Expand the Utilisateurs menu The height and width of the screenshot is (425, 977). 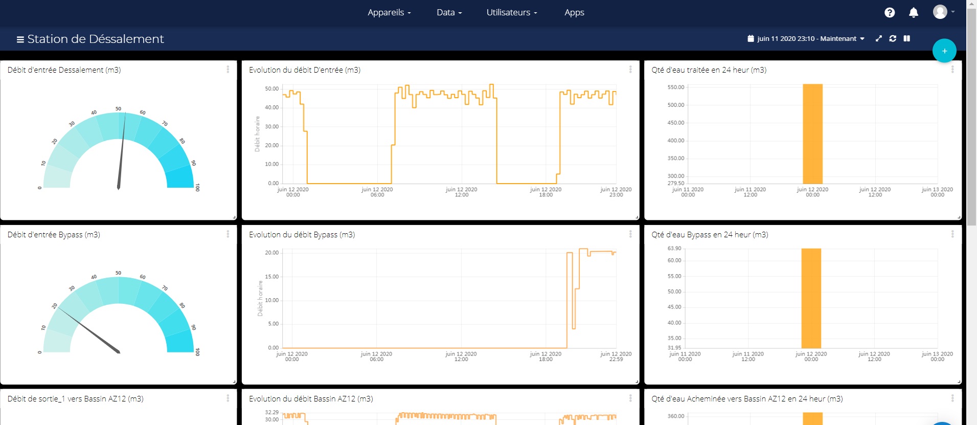[x=512, y=13]
